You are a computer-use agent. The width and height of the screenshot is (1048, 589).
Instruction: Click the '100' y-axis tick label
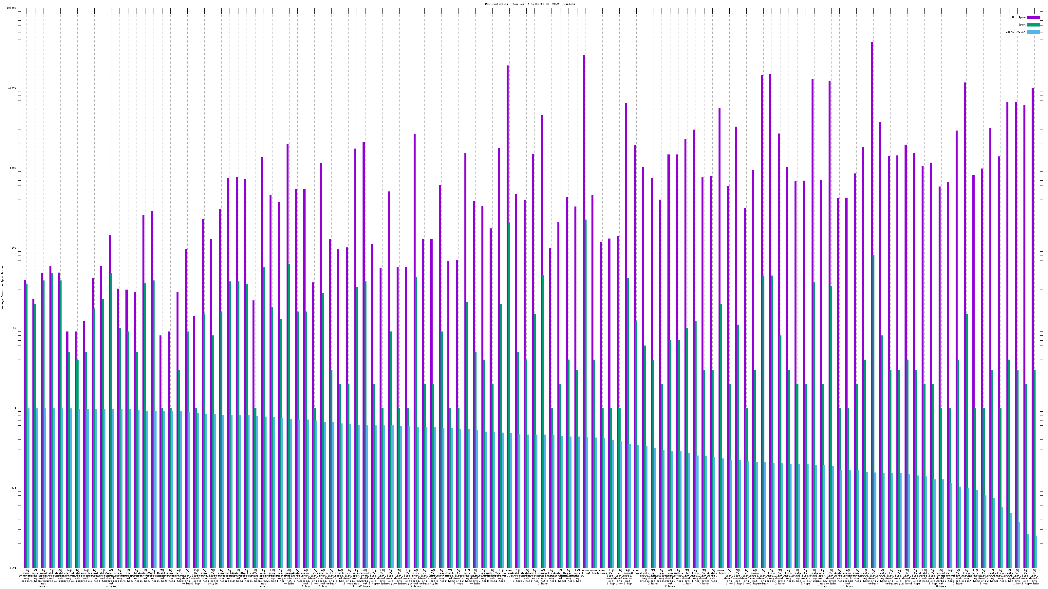[x=14, y=248]
